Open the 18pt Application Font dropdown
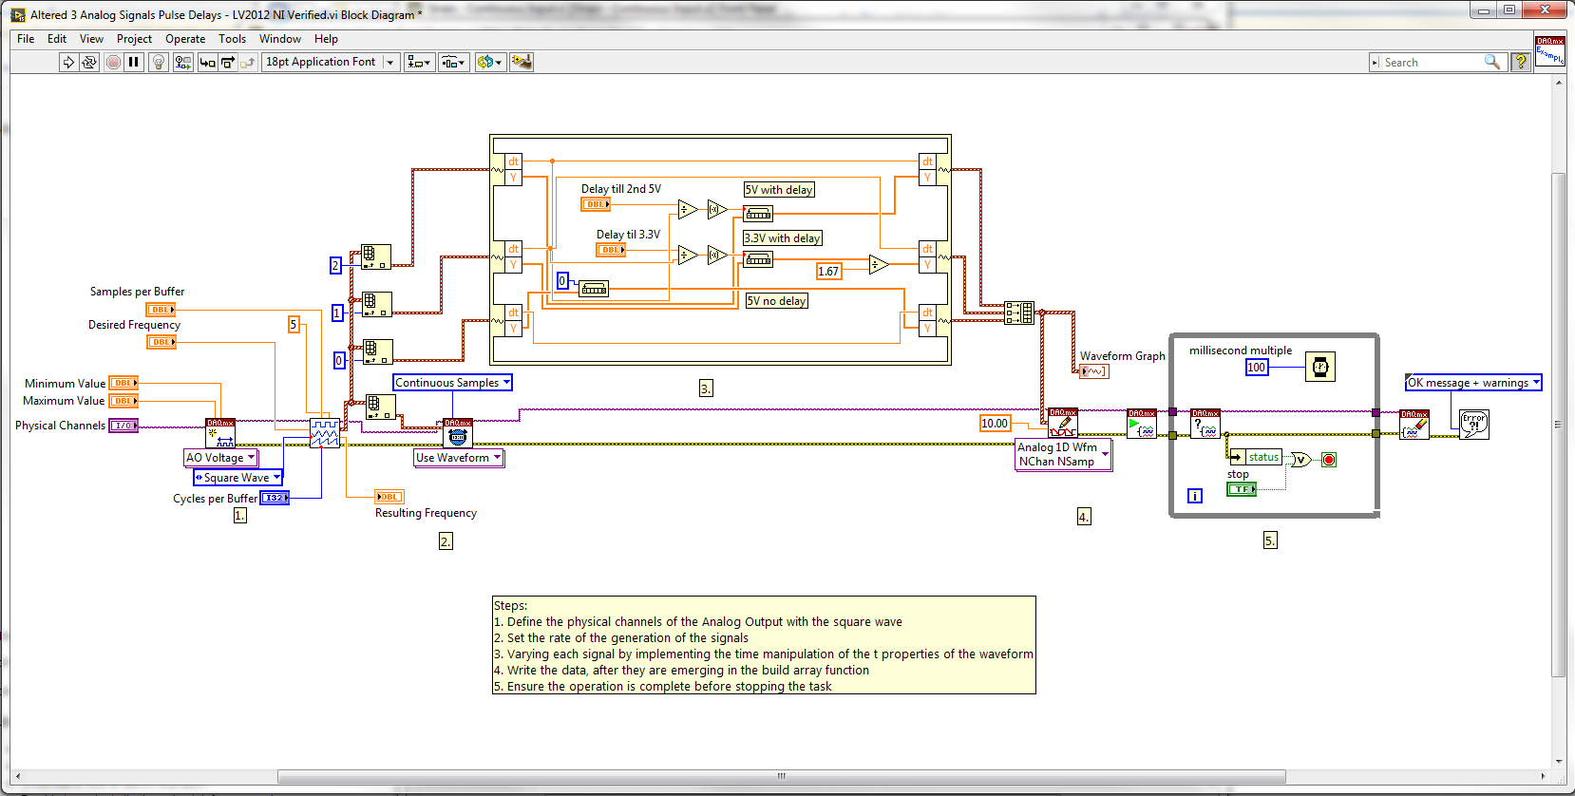1575x796 pixels. point(330,62)
